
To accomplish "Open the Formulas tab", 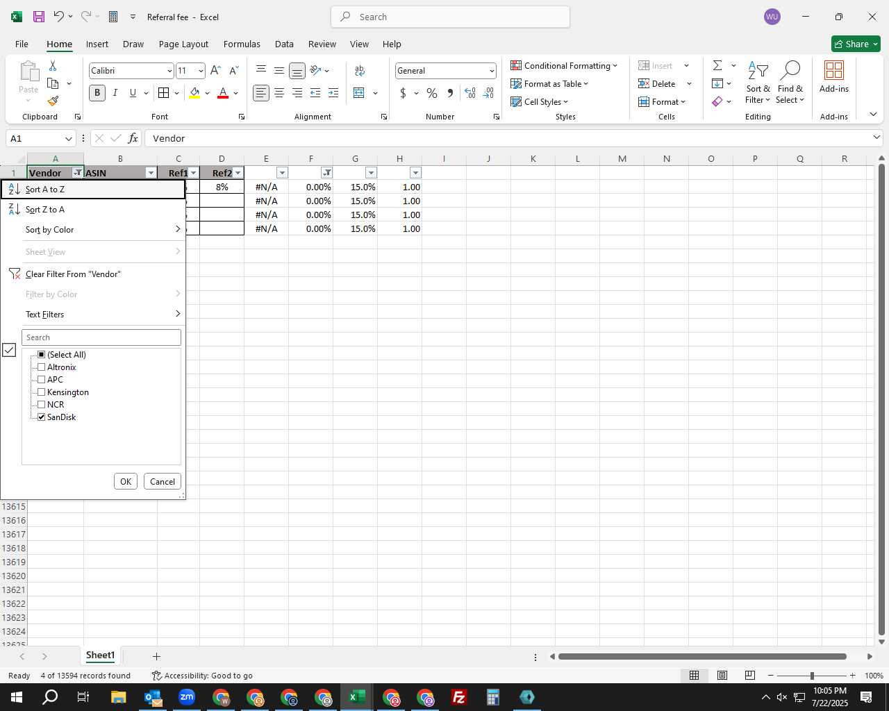I will coord(242,44).
